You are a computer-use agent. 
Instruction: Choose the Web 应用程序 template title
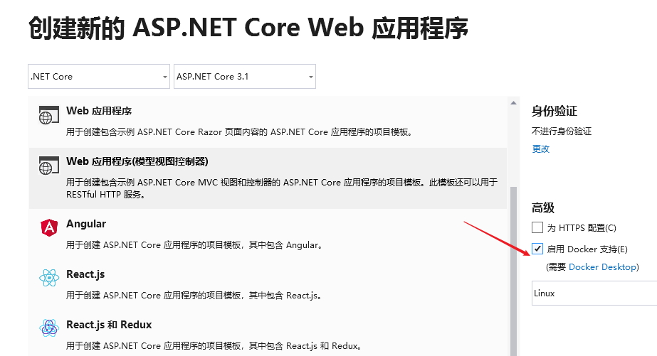click(x=99, y=111)
